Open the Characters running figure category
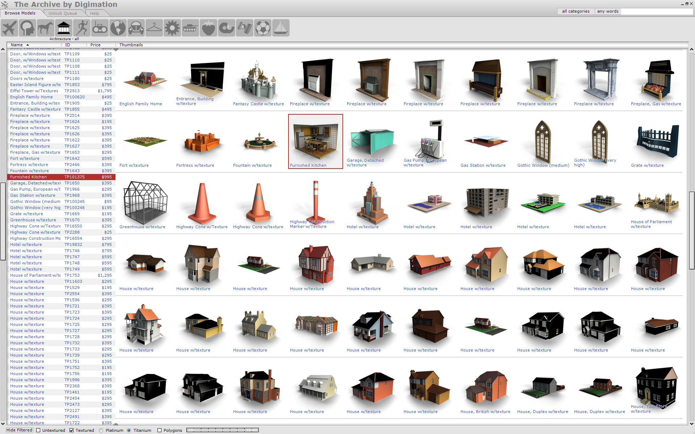Image resolution: width=695 pixels, height=434 pixels. [82, 28]
